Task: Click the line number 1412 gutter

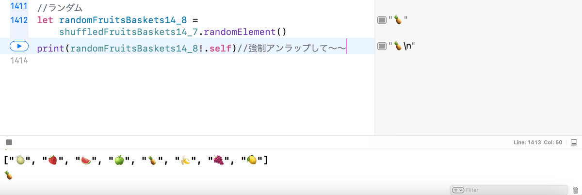Action: (x=18, y=20)
